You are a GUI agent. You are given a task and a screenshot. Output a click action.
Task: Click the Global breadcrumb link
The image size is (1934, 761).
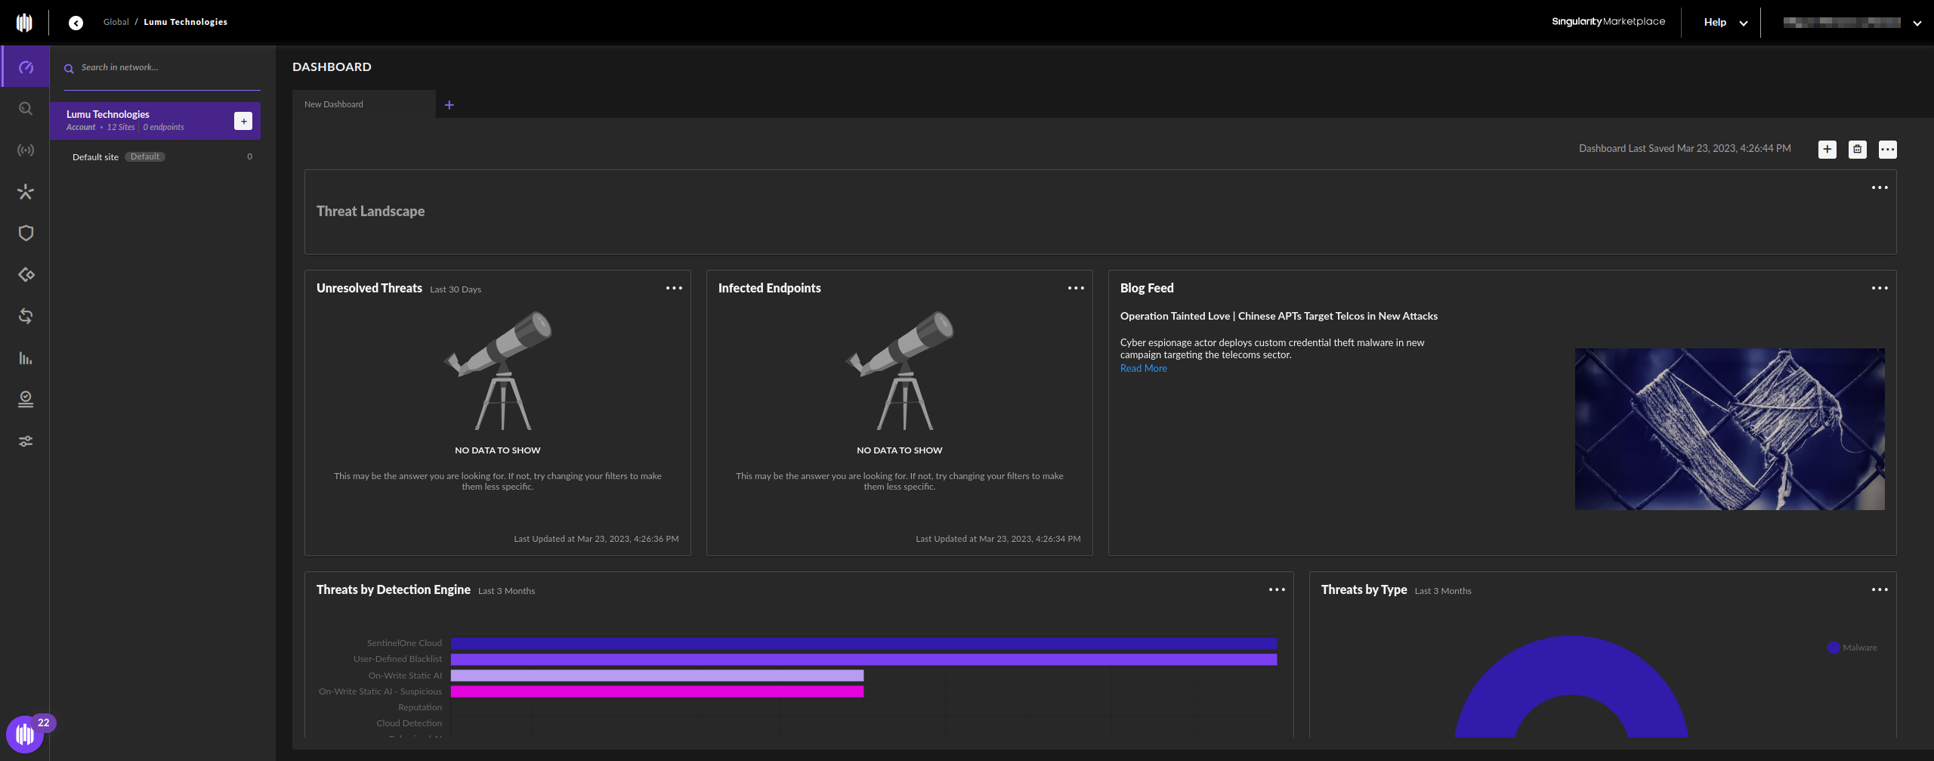pyautogui.click(x=116, y=22)
